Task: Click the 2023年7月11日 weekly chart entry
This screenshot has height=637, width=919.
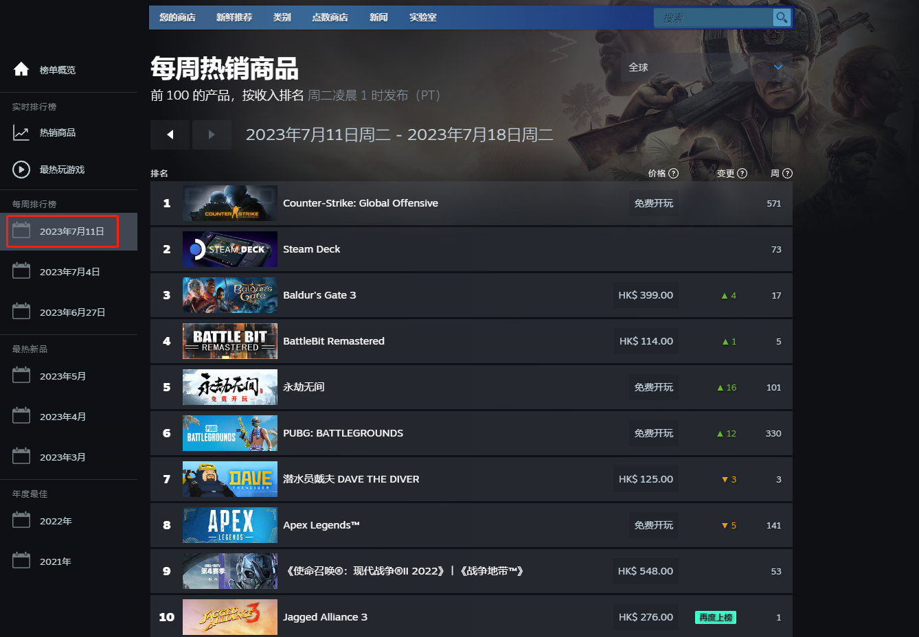Action: [x=69, y=231]
